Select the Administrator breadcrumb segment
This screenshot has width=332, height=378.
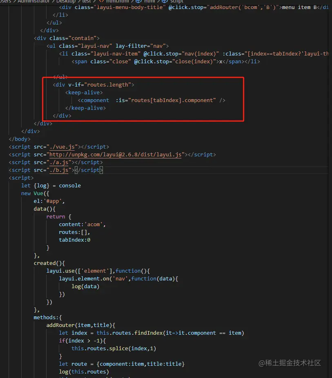click(x=33, y=2)
